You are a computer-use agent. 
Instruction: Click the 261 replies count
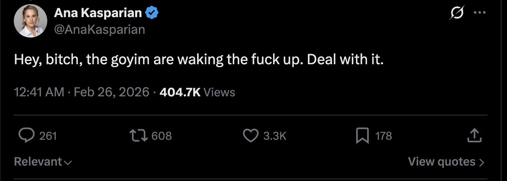click(48, 136)
